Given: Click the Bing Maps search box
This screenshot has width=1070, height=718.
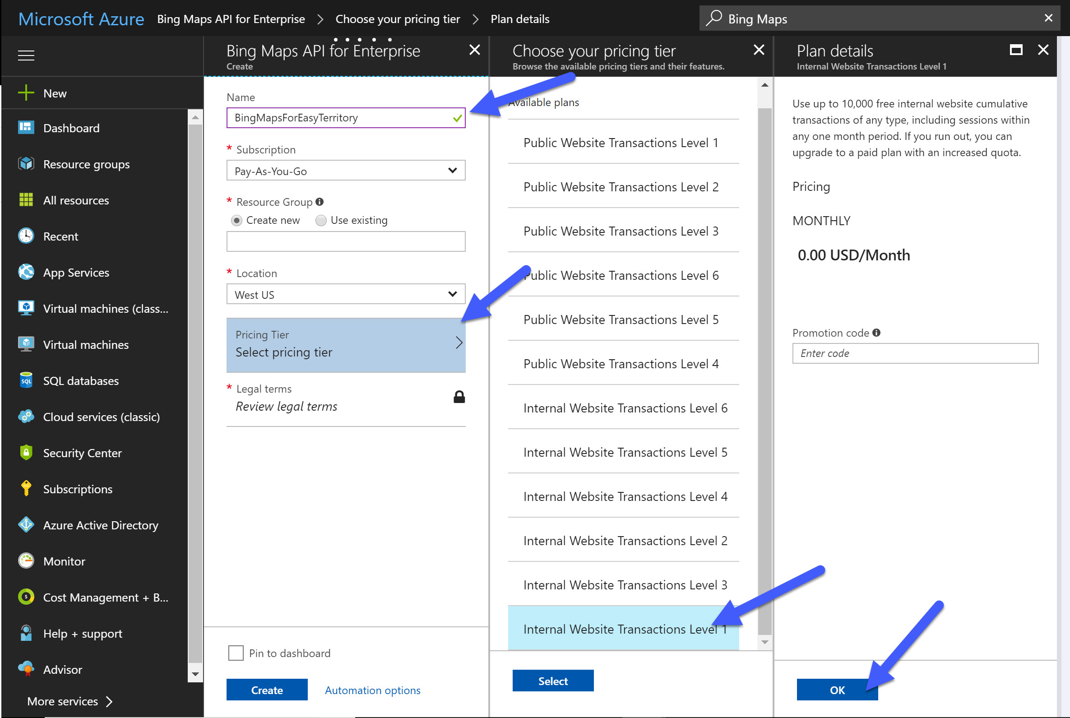Looking at the screenshot, I should [879, 19].
